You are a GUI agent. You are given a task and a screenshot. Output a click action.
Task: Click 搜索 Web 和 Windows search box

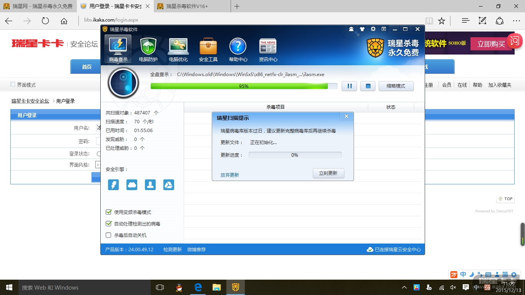pos(84,287)
